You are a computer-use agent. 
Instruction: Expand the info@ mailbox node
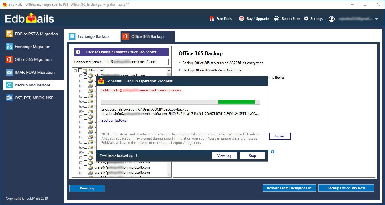(81, 75)
